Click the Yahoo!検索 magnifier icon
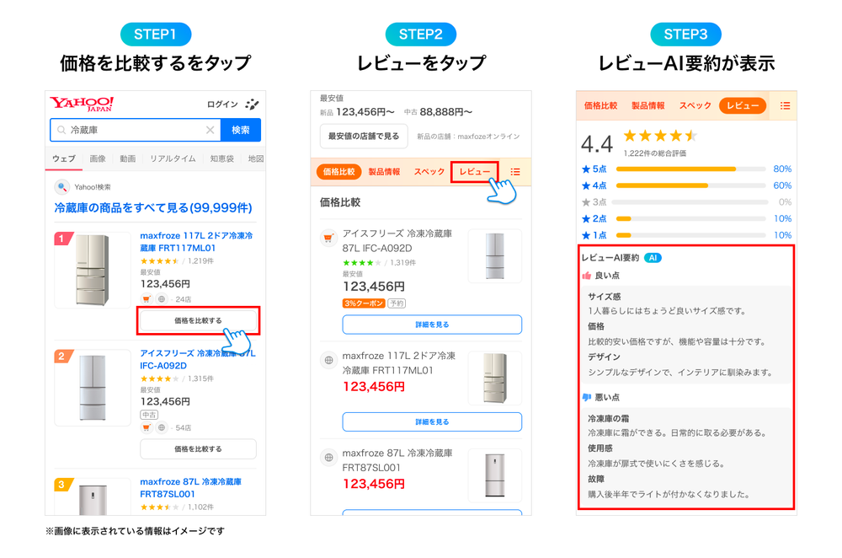This screenshot has height=558, width=842. (x=61, y=185)
